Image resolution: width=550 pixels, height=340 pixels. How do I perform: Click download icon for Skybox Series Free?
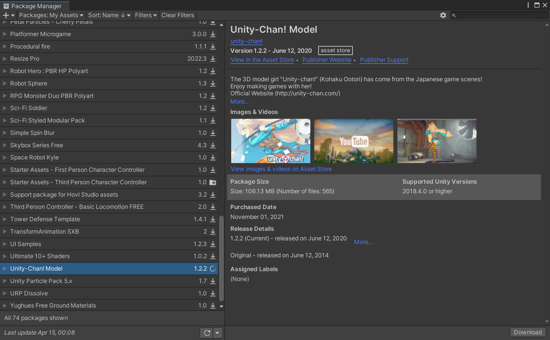(213, 145)
